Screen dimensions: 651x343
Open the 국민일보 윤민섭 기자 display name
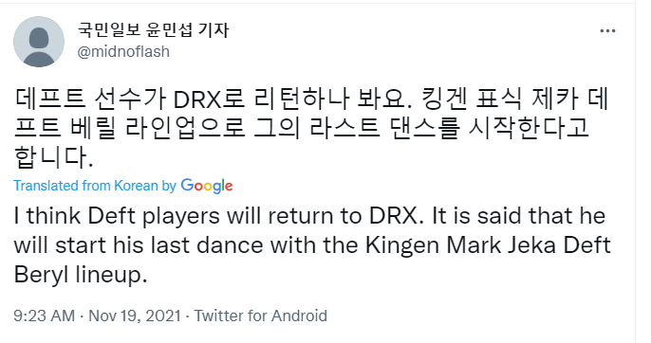tap(153, 29)
